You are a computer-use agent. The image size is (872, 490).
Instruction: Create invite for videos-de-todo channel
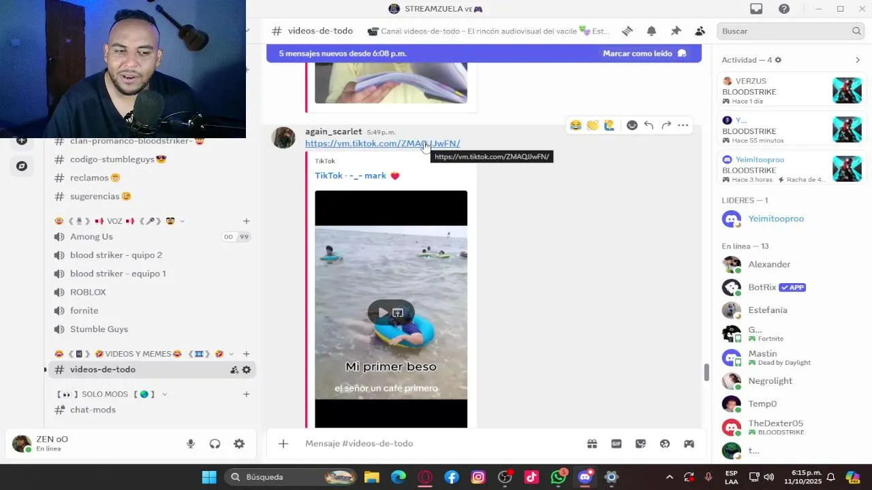pos(234,370)
